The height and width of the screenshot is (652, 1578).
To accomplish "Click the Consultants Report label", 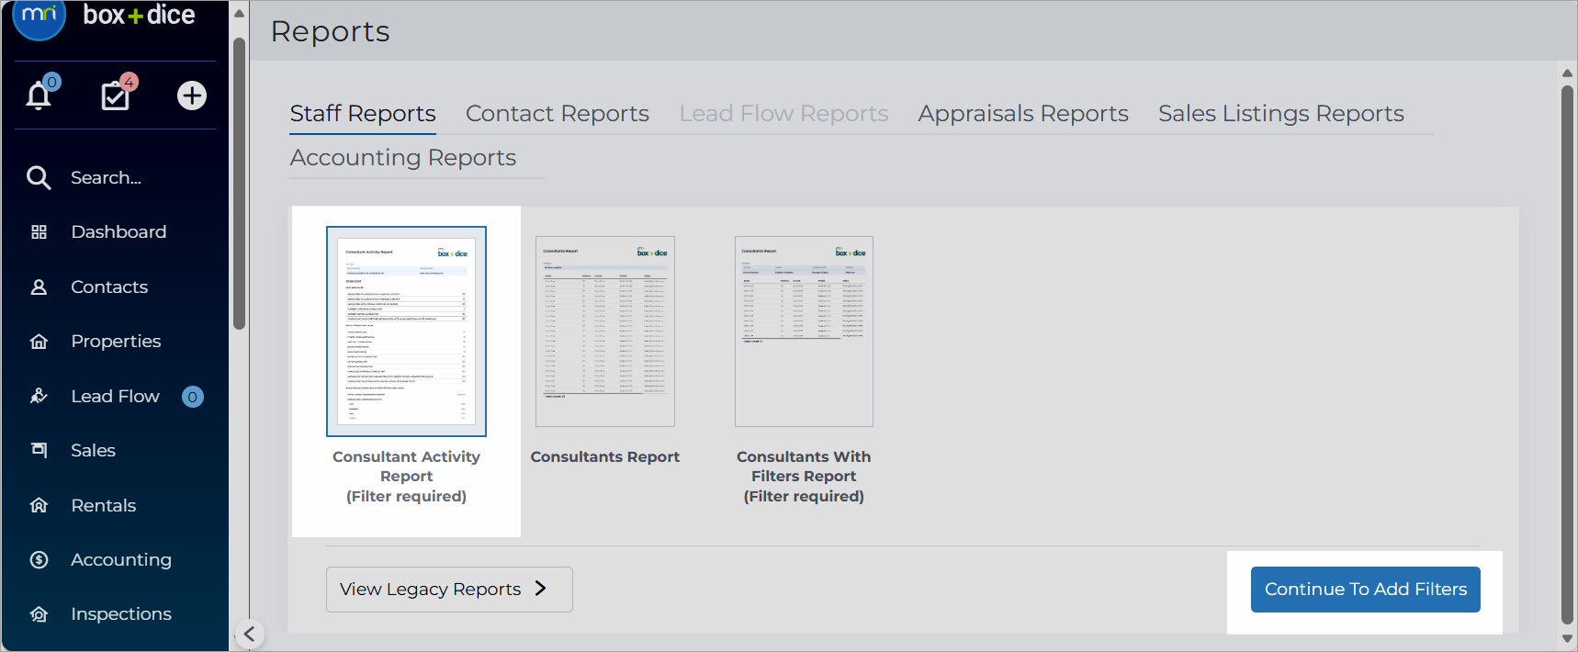I will (x=605, y=456).
